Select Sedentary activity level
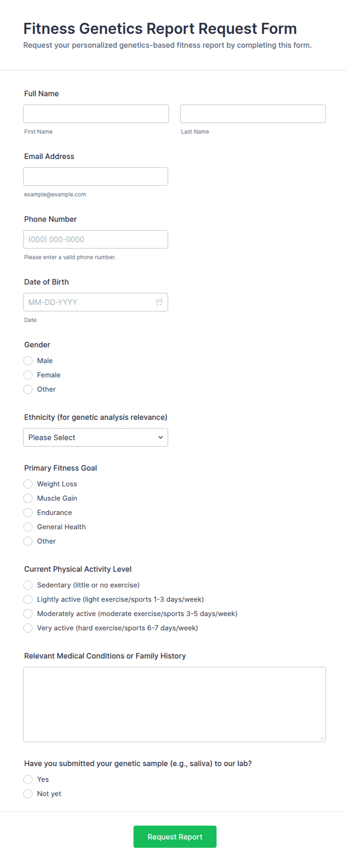 28,585
